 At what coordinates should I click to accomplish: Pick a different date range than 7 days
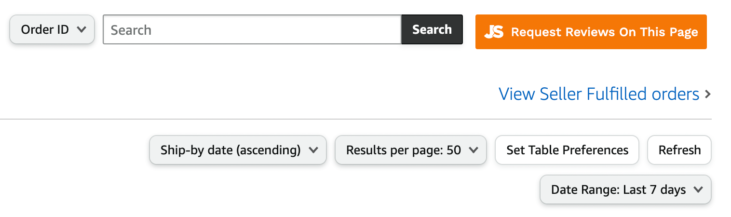click(625, 190)
